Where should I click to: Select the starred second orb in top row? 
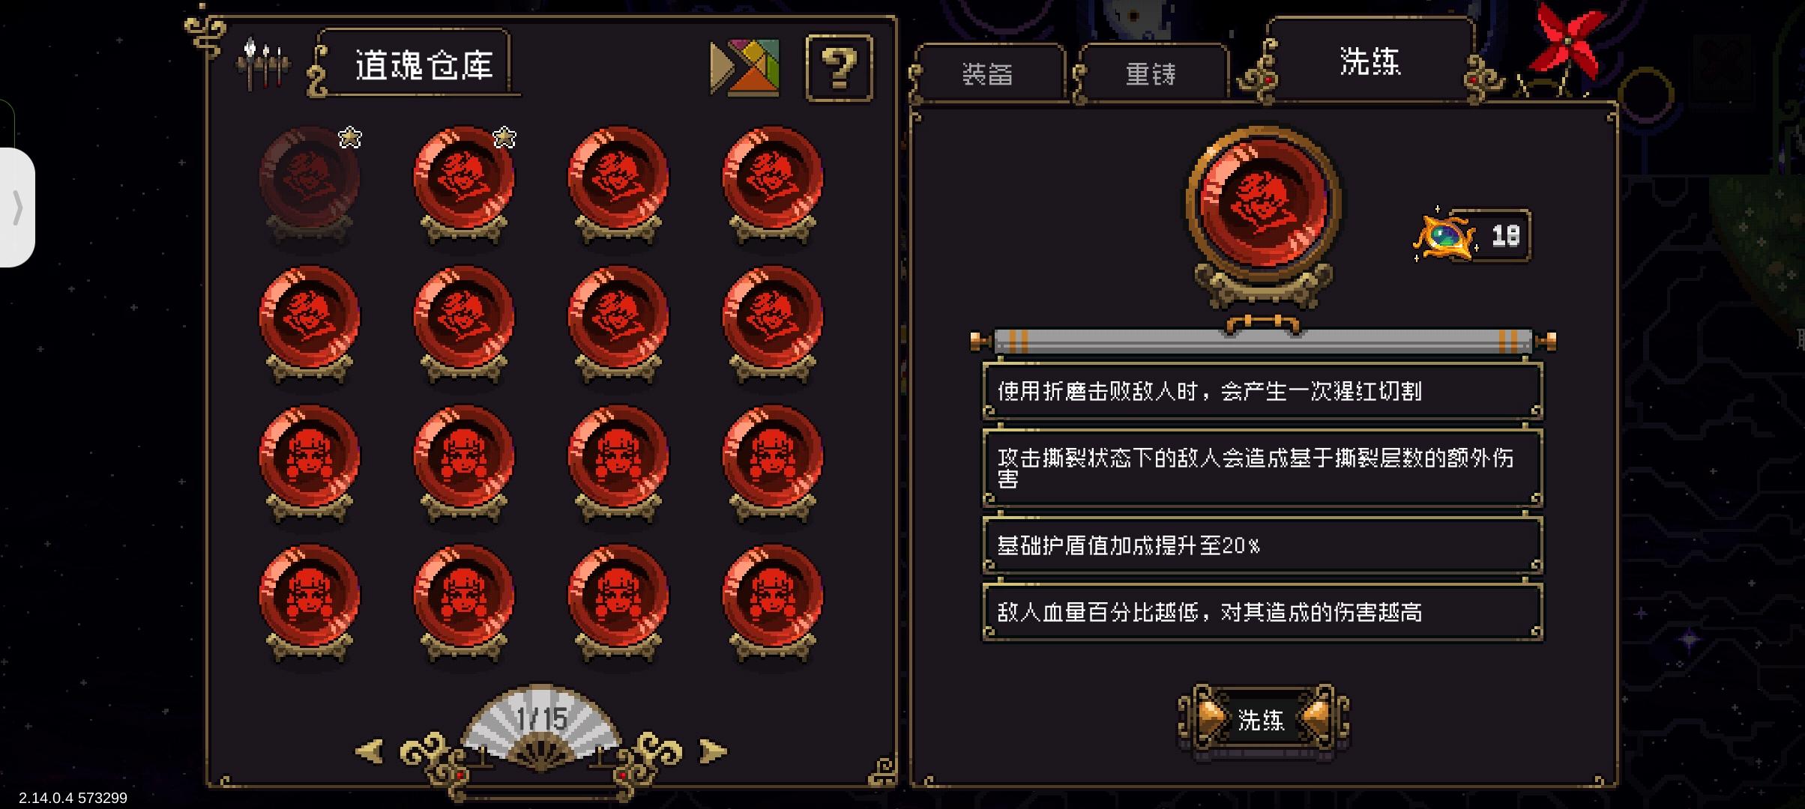pos(463,184)
